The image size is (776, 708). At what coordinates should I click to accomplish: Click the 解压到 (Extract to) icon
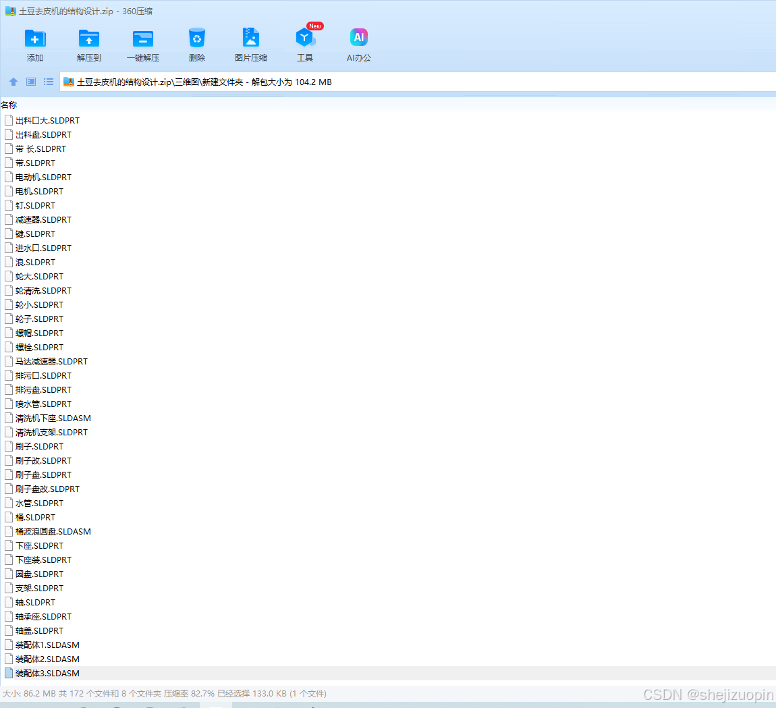(x=89, y=38)
